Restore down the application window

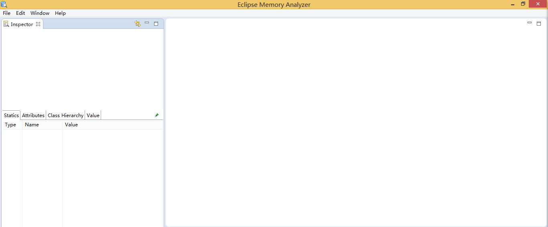tap(523, 4)
